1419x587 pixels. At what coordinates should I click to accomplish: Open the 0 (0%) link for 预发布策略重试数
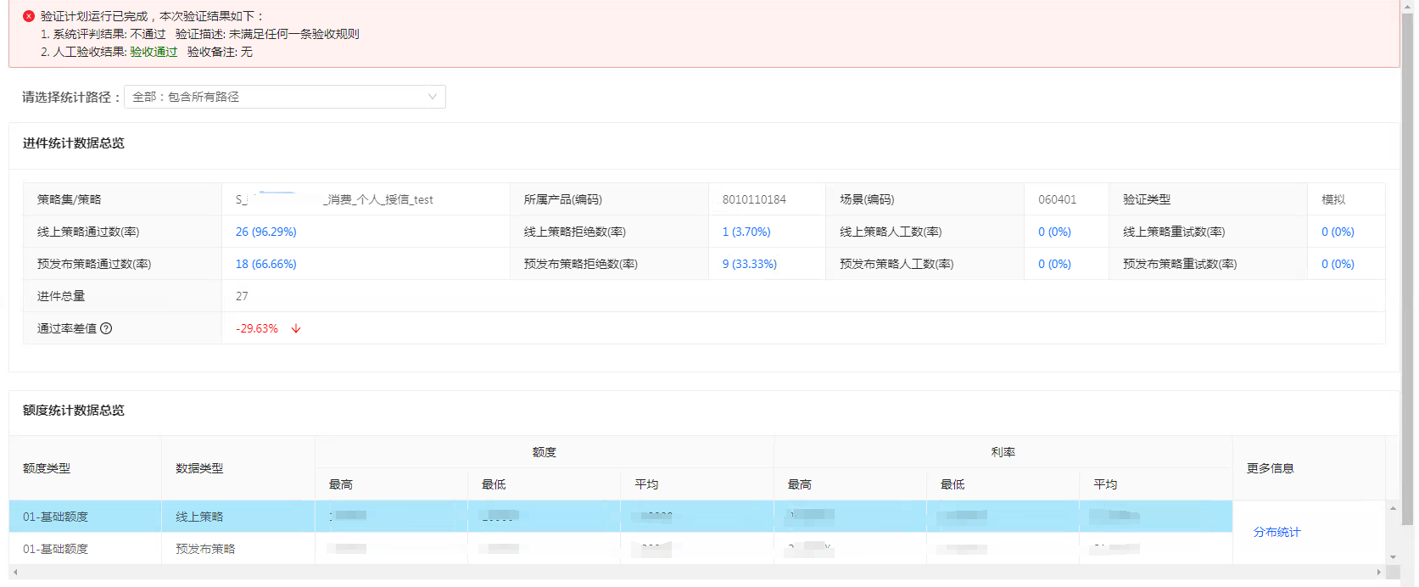(1338, 264)
